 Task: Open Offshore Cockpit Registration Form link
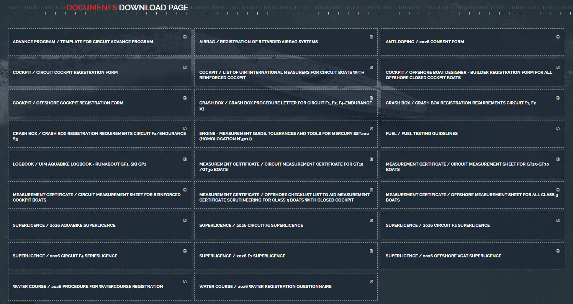(68, 103)
